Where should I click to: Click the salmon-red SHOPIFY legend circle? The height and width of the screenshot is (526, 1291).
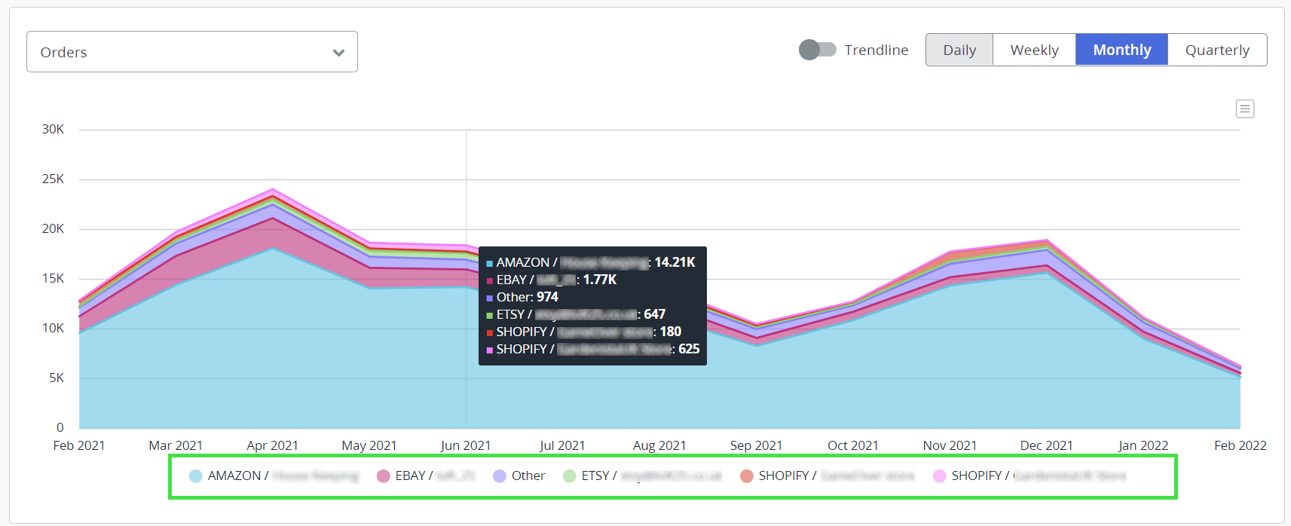pyautogui.click(x=747, y=476)
